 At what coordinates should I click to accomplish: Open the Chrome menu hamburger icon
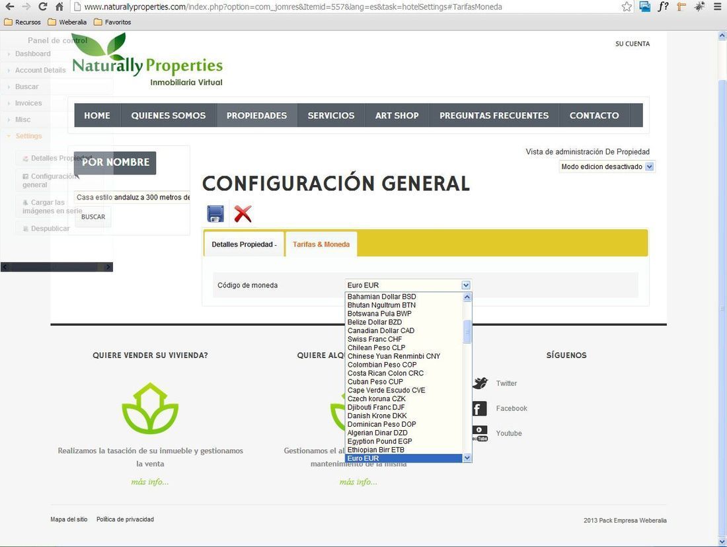717,7
